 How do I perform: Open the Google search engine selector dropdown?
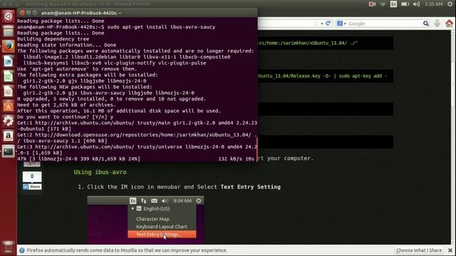(x=341, y=23)
